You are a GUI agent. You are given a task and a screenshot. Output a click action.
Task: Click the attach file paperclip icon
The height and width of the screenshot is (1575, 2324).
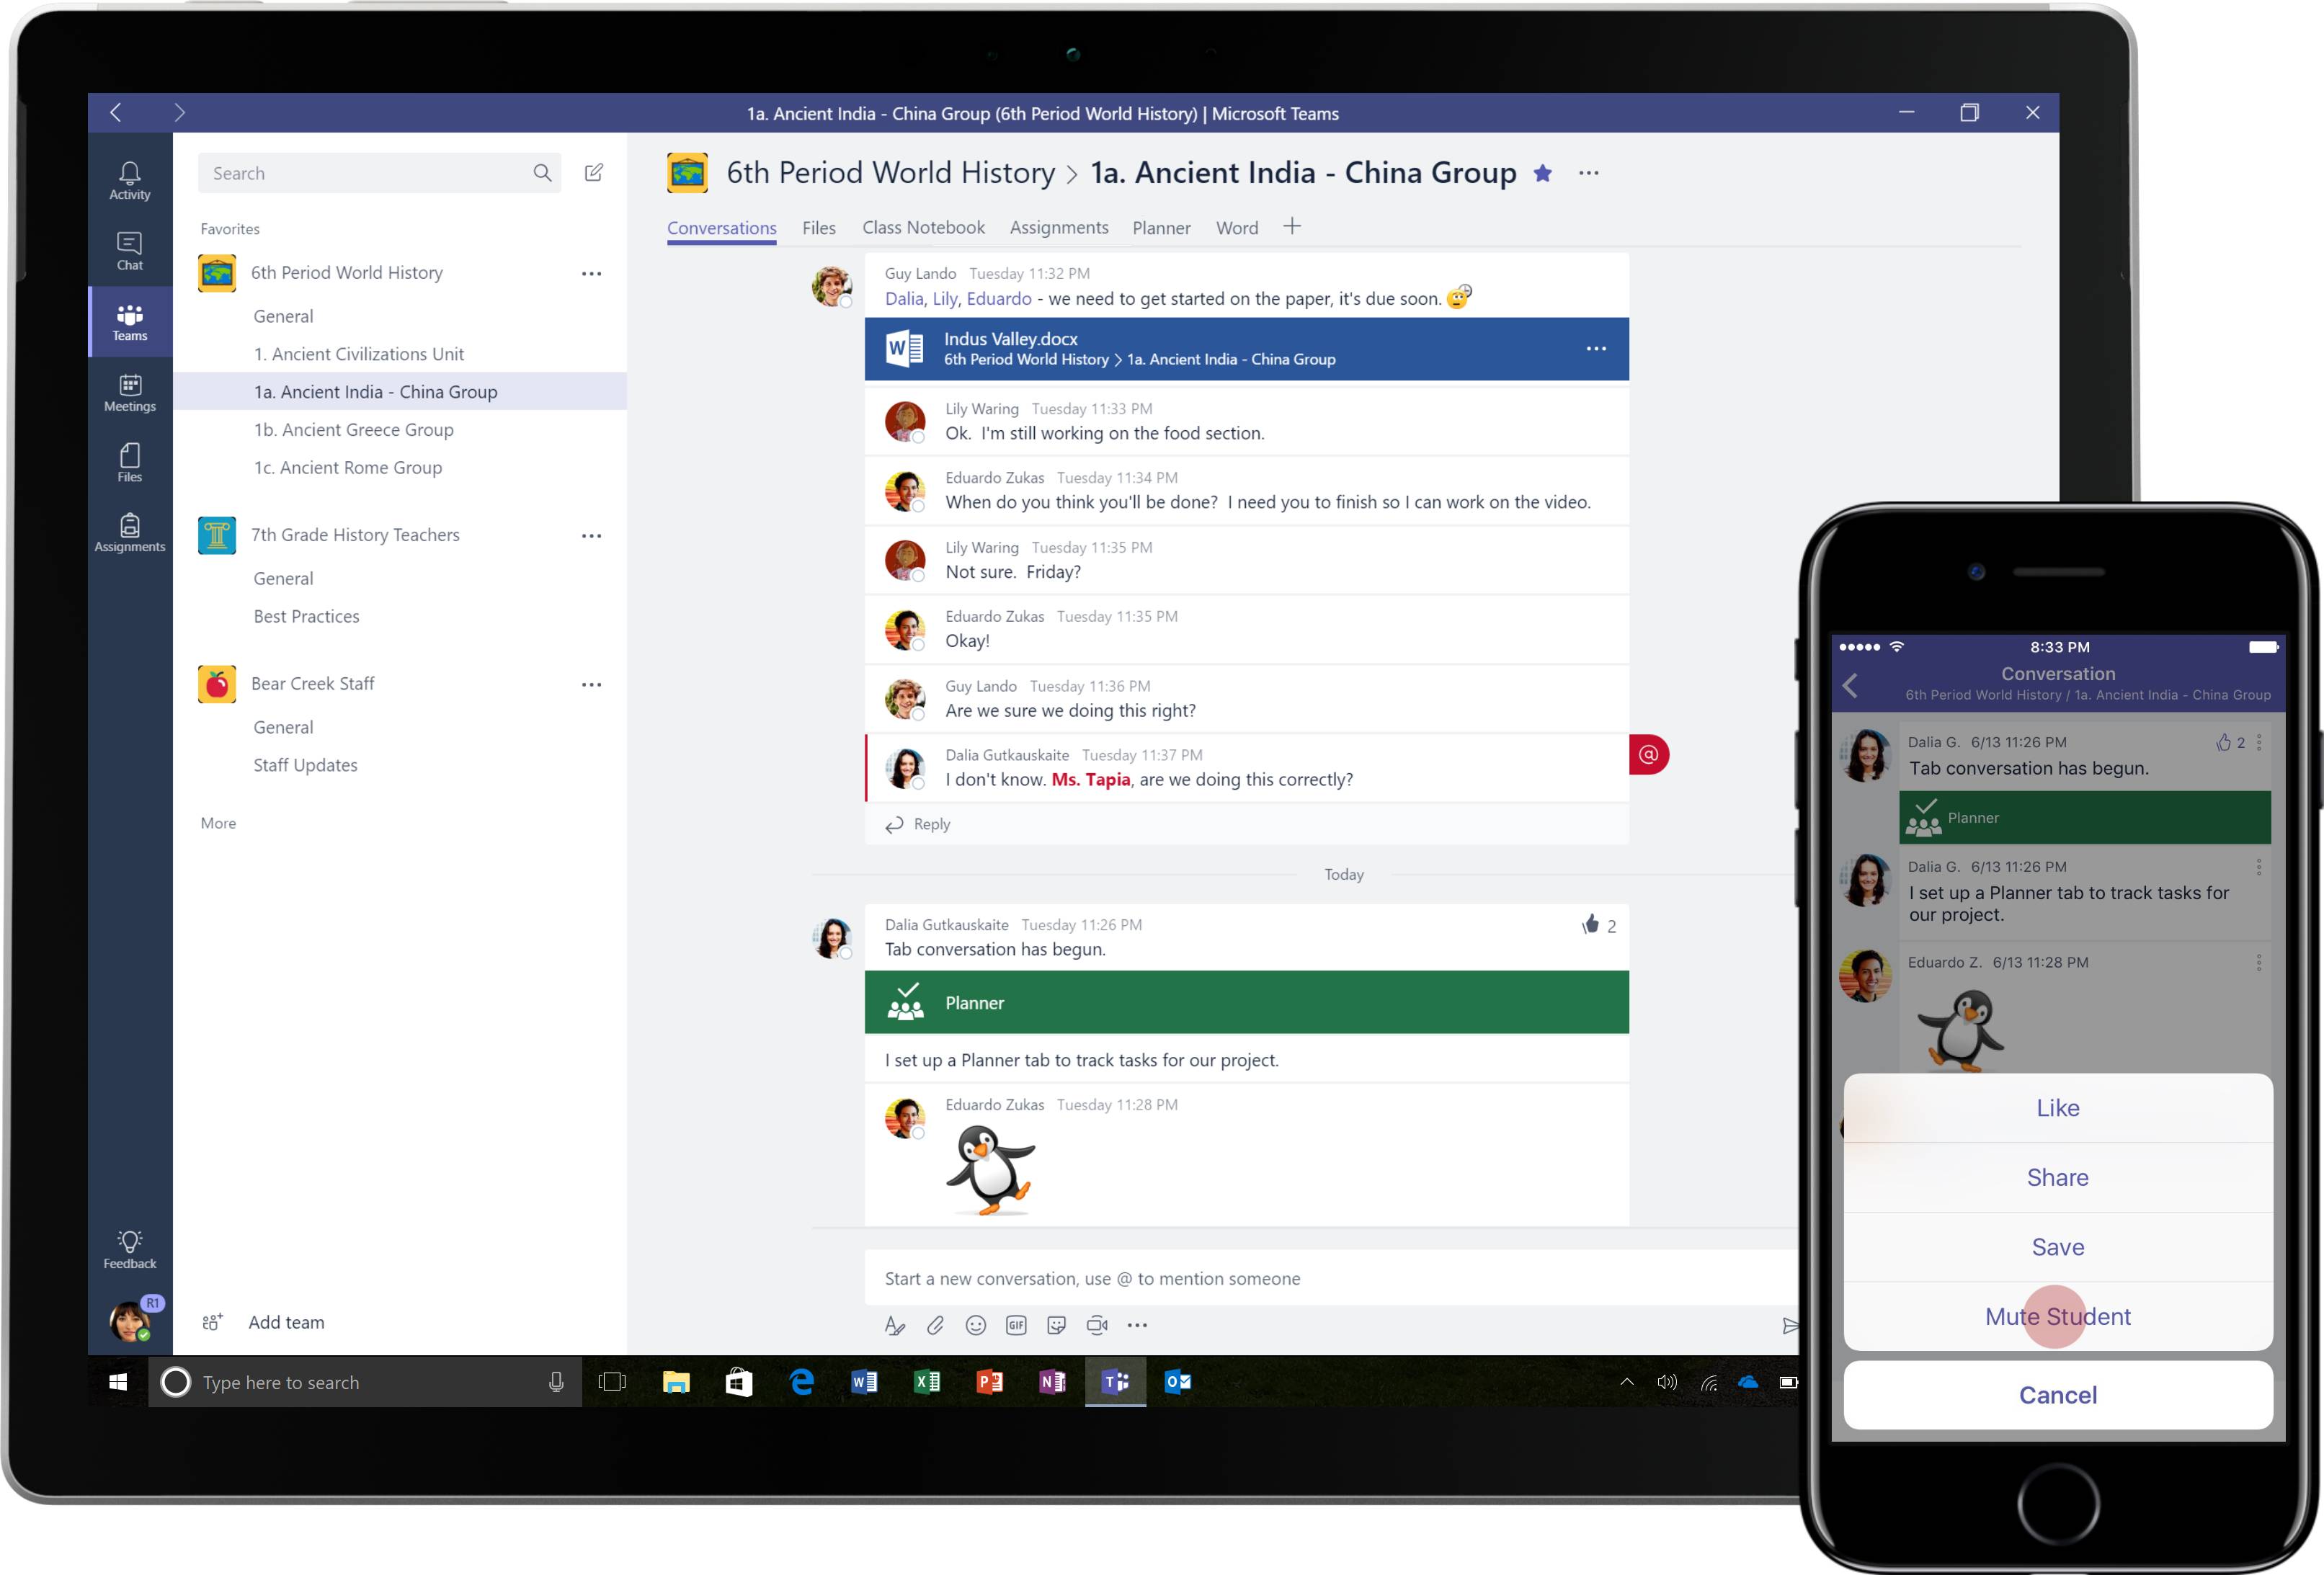tap(935, 1325)
